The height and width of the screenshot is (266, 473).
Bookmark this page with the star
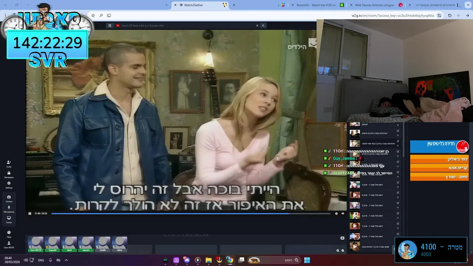93,16
